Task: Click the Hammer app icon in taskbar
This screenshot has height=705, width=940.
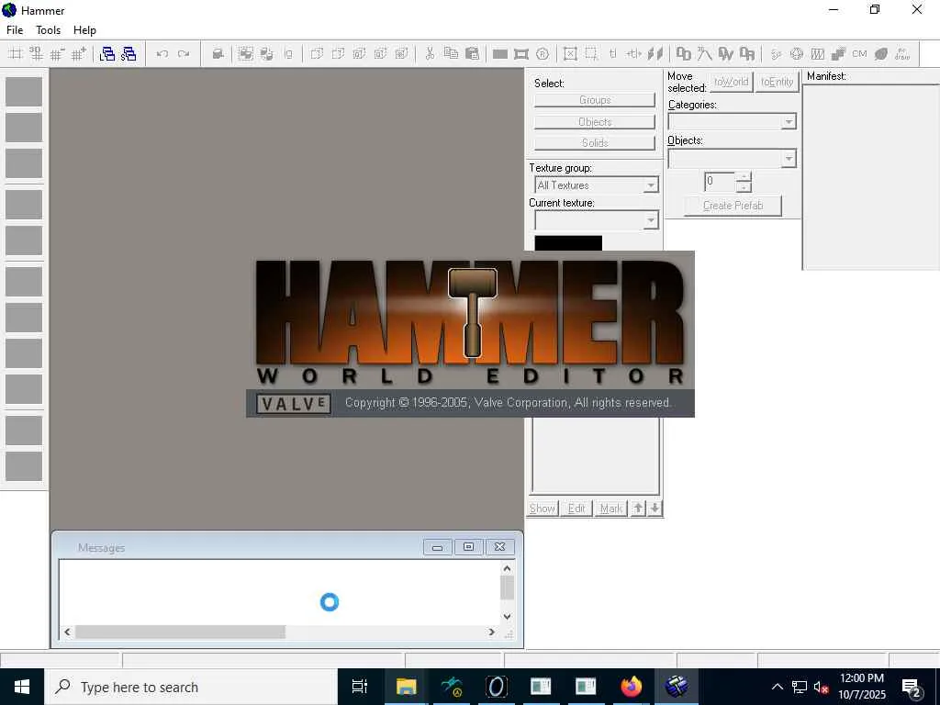Action: 677,687
